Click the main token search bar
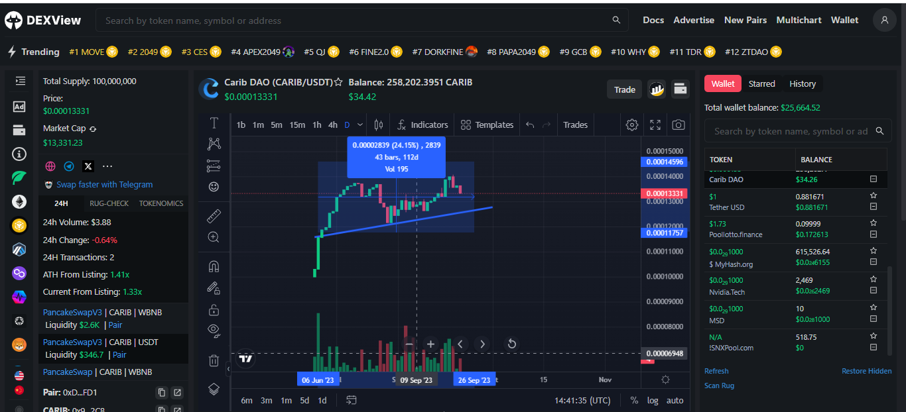Screen dimensions: 906x412 coord(362,21)
